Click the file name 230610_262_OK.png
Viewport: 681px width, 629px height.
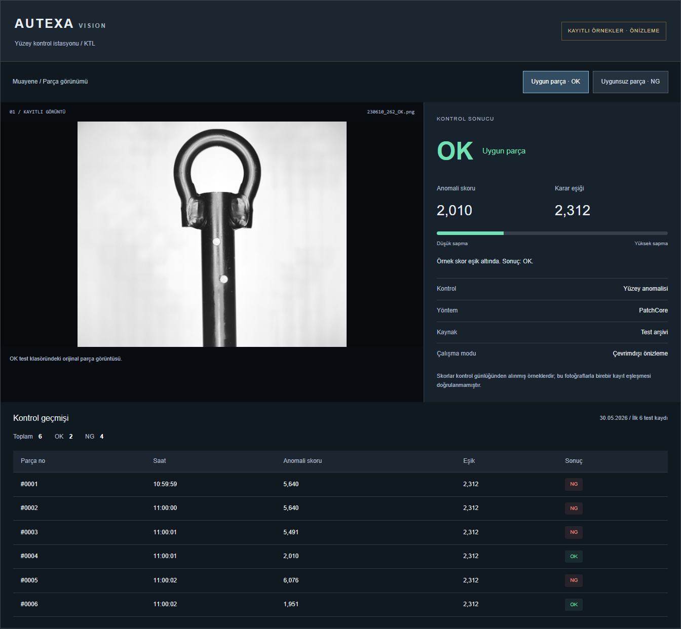[391, 112]
